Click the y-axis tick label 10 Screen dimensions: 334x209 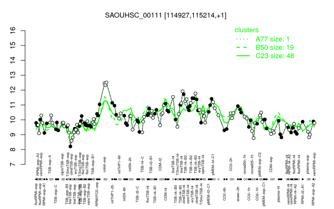(x=13, y=120)
